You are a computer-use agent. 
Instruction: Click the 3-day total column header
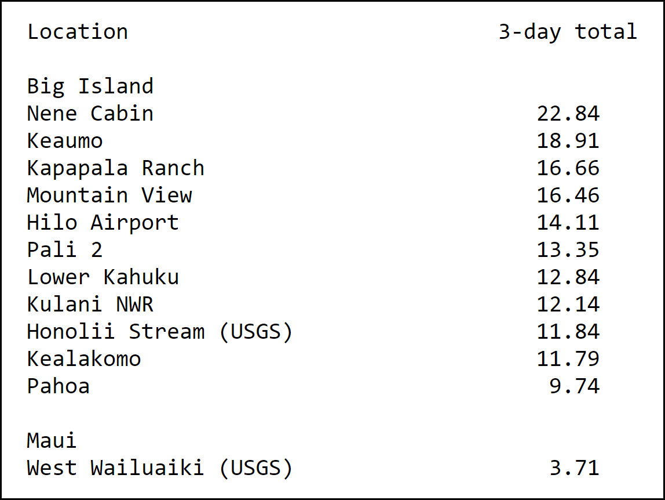568,32
